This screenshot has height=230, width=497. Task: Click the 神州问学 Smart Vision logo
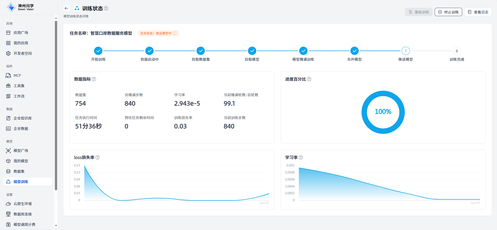click(20, 7)
